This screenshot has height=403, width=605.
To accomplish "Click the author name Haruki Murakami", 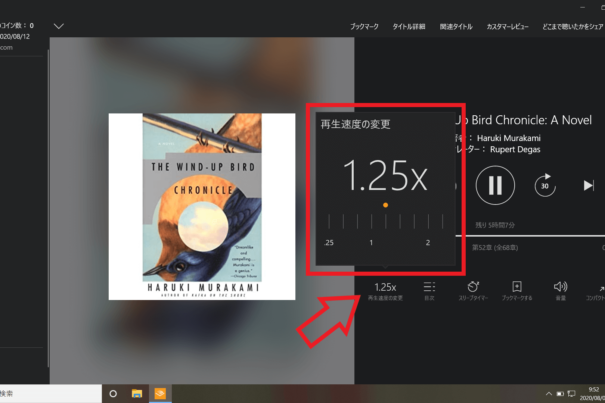I will 509,138.
